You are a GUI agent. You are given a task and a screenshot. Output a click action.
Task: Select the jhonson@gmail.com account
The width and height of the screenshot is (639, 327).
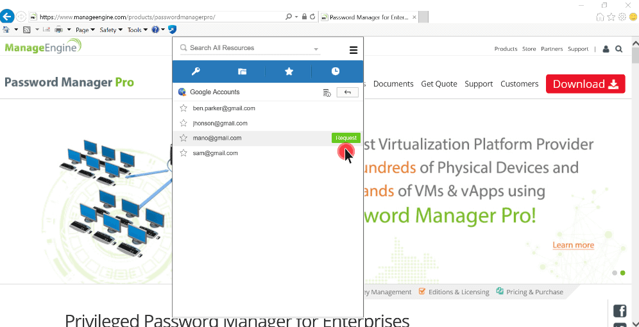coord(220,123)
